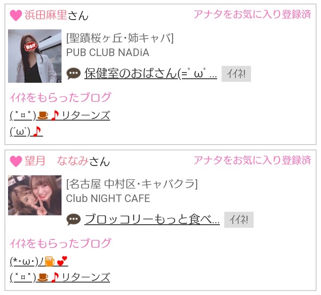Image resolution: width=321 pixels, height=295 pixels.
Task: Open 浜田麻里 profile name link
Action: 46,15
